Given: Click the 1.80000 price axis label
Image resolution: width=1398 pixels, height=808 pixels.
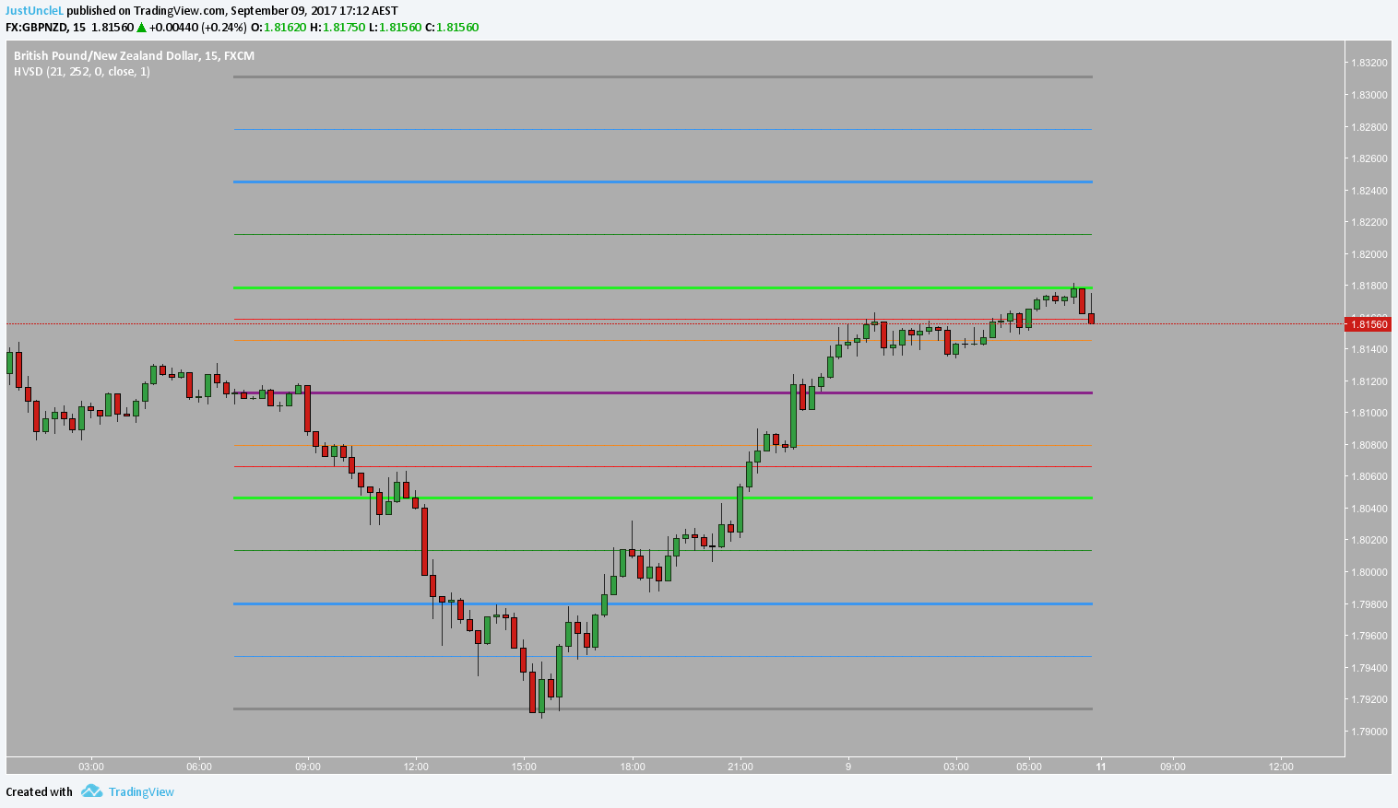Looking at the screenshot, I should [1369, 572].
